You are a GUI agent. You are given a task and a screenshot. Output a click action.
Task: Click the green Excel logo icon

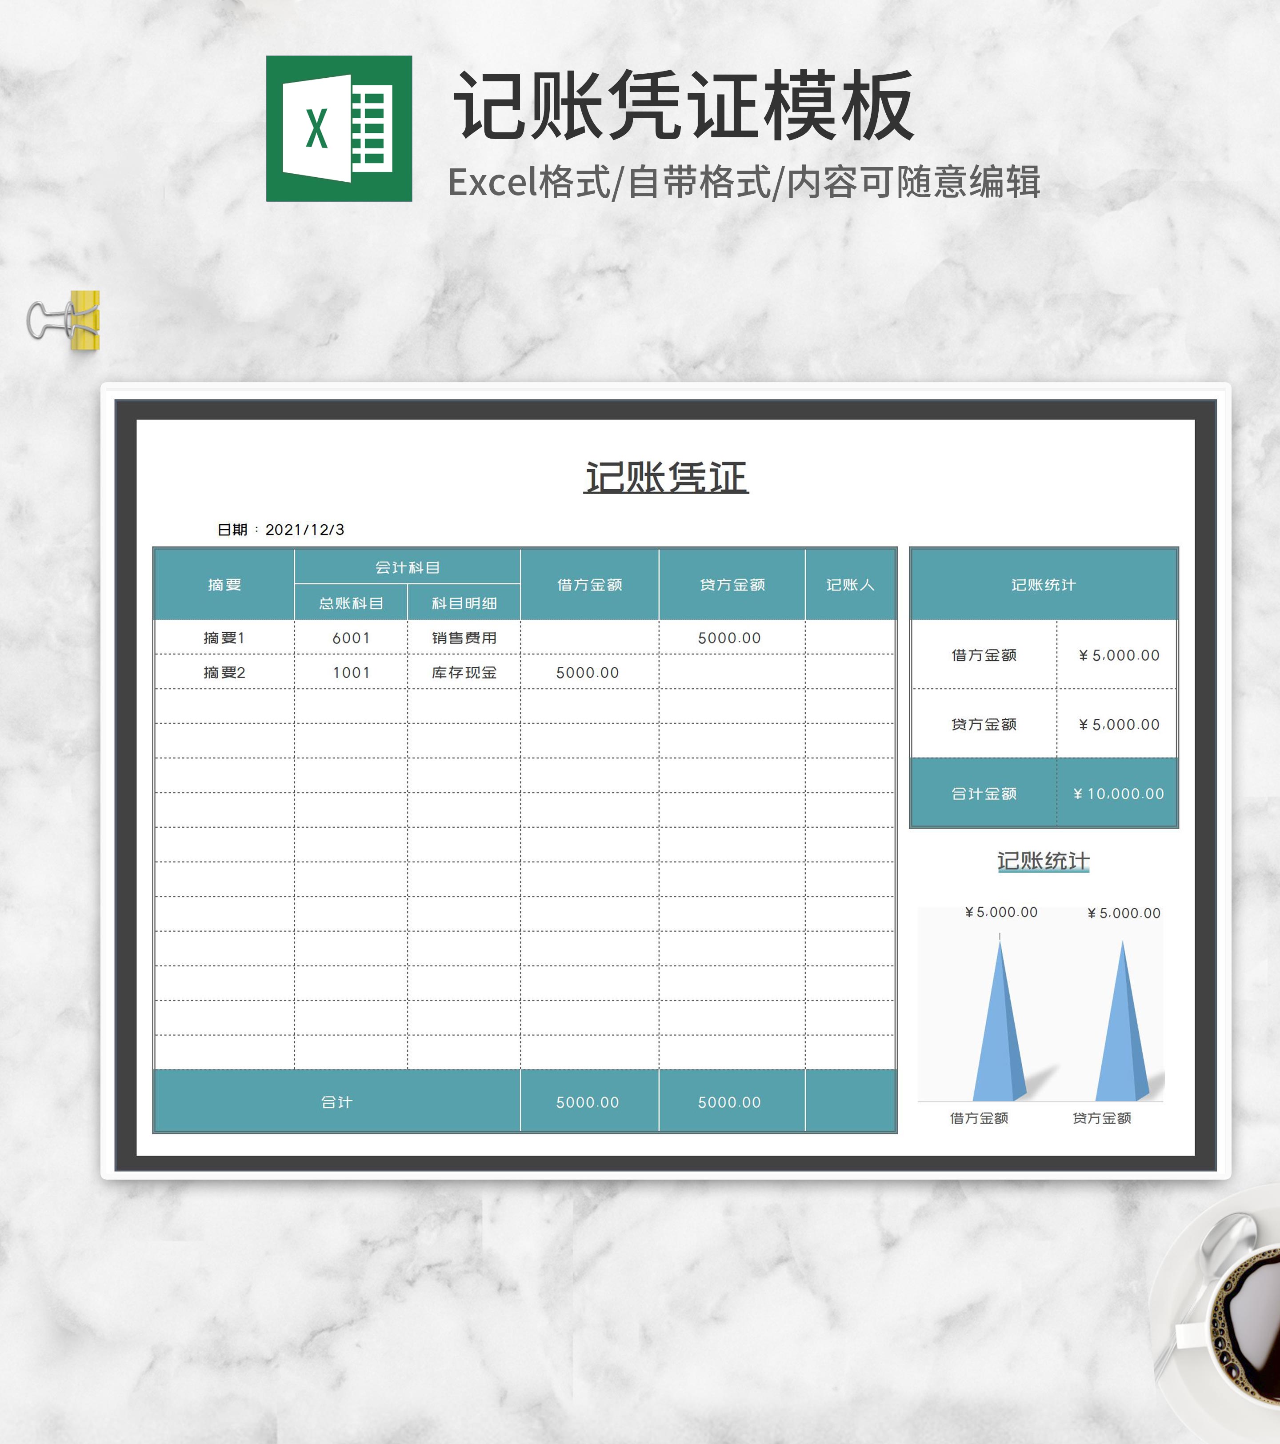[339, 131]
